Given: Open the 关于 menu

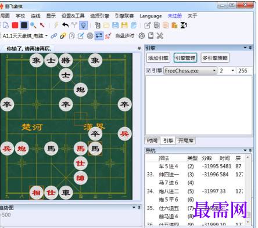Looking at the screenshot, I should pyautogui.click(x=192, y=16).
